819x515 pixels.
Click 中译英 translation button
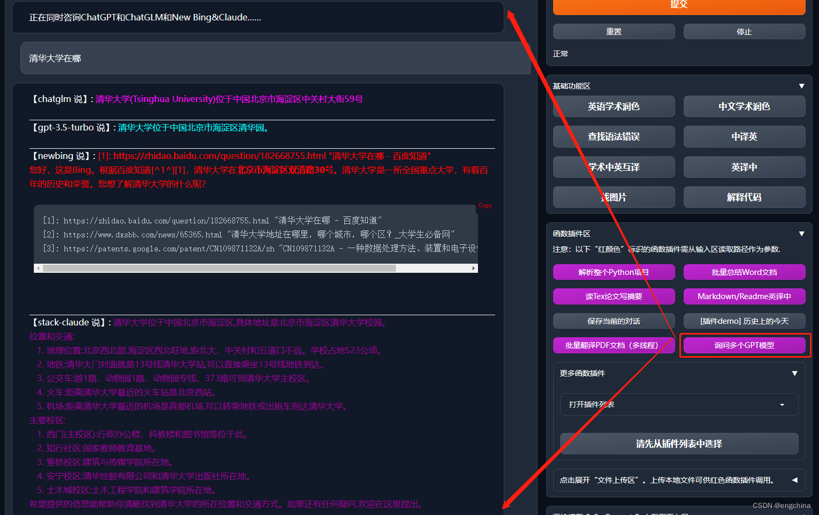744,136
